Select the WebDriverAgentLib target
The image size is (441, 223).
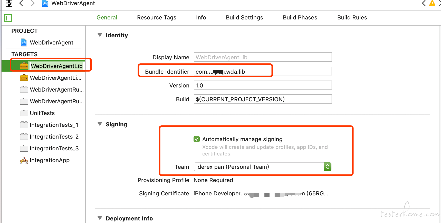(x=57, y=66)
